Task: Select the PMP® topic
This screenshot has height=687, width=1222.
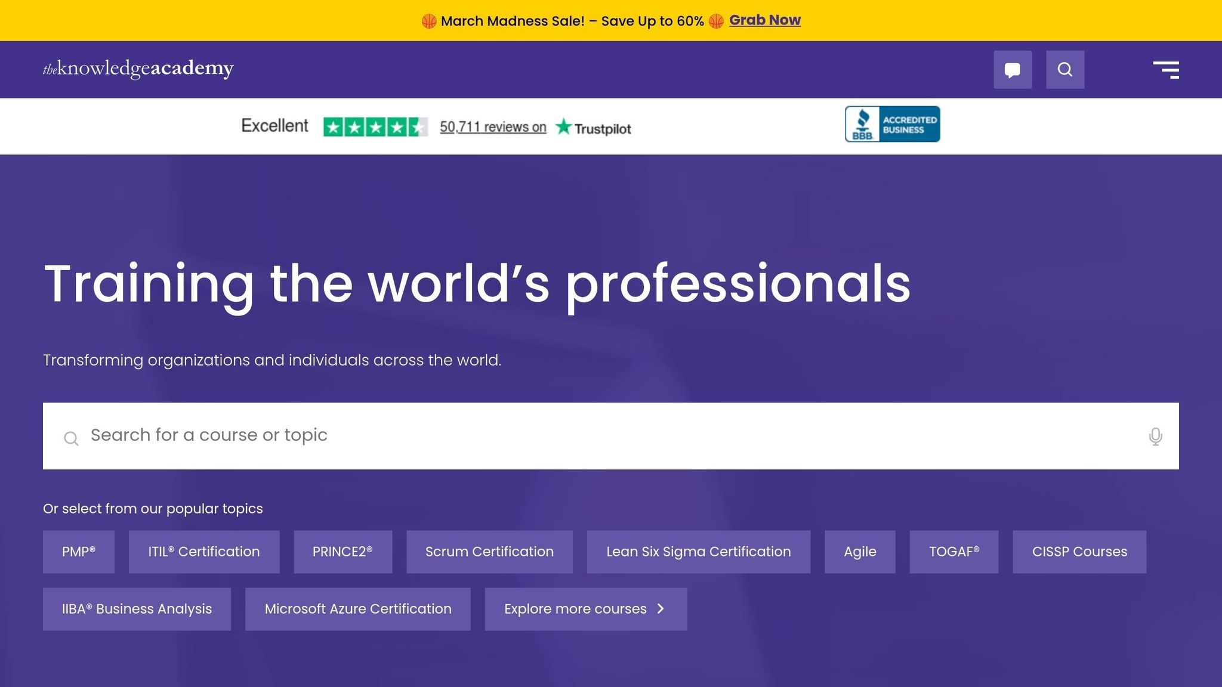Action: (x=78, y=552)
